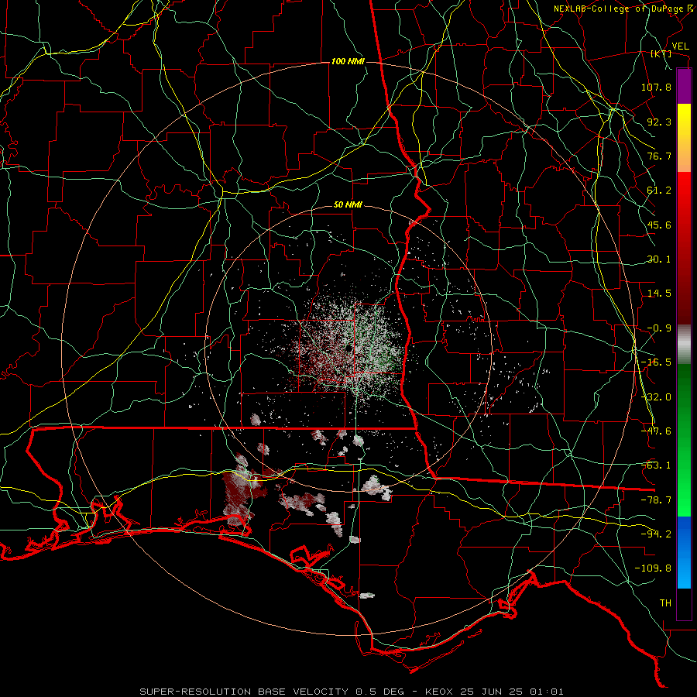Click the 30.1 legend value

659,259
